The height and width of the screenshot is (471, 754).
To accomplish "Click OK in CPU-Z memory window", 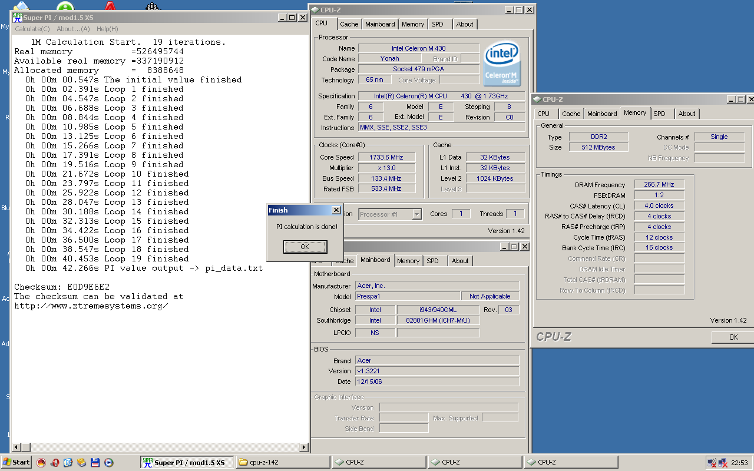I will coord(733,337).
